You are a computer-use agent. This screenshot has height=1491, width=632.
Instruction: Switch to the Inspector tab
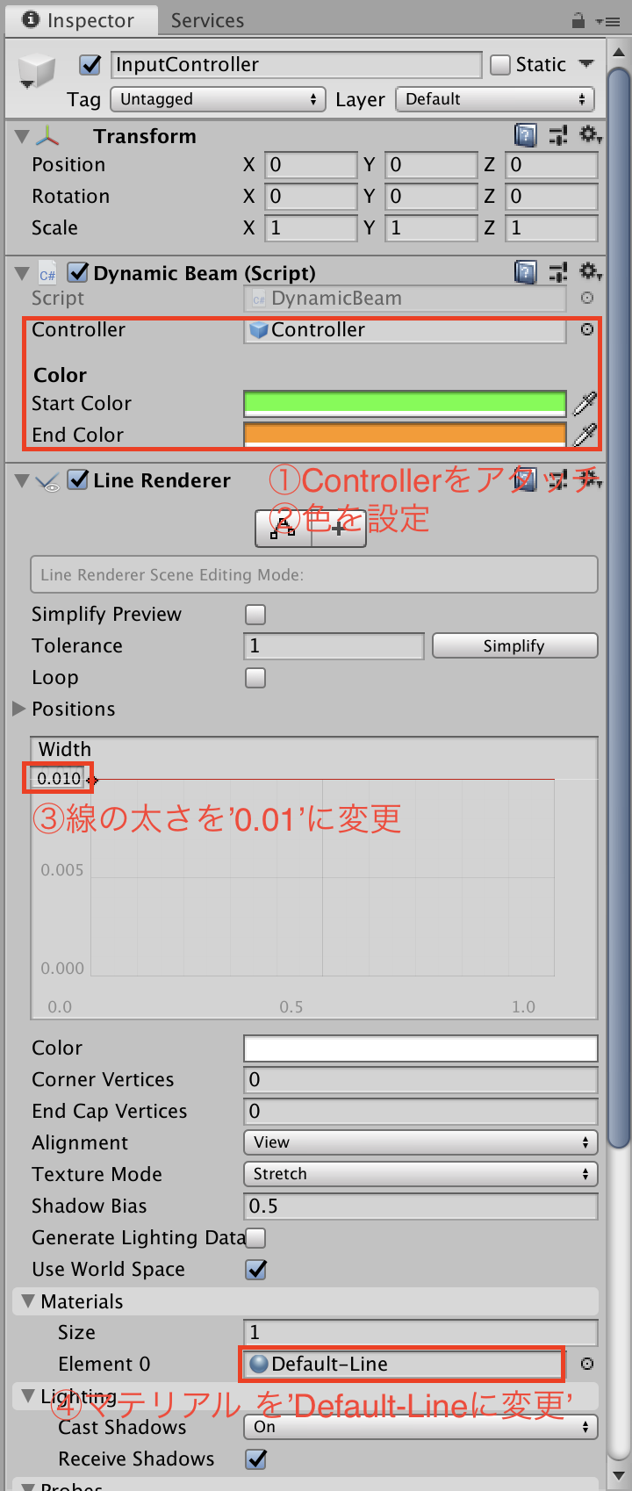[81, 19]
